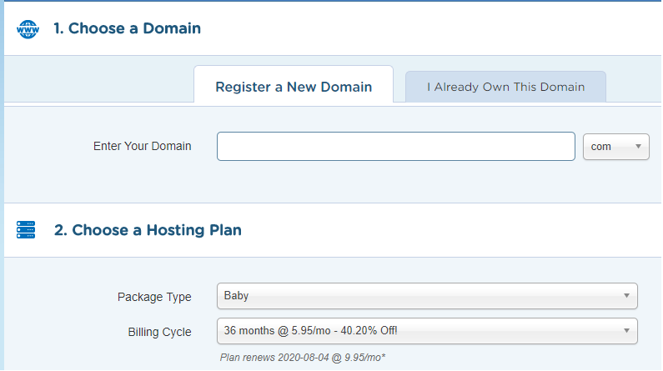Click the Package Type dropdown arrow
Screen dimensions: 663x371
[626, 296]
